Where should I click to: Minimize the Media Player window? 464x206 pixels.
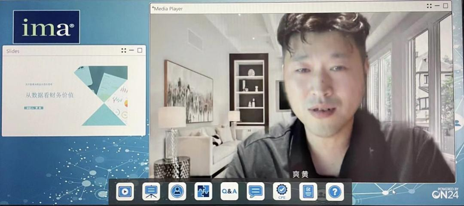click(437, 6)
